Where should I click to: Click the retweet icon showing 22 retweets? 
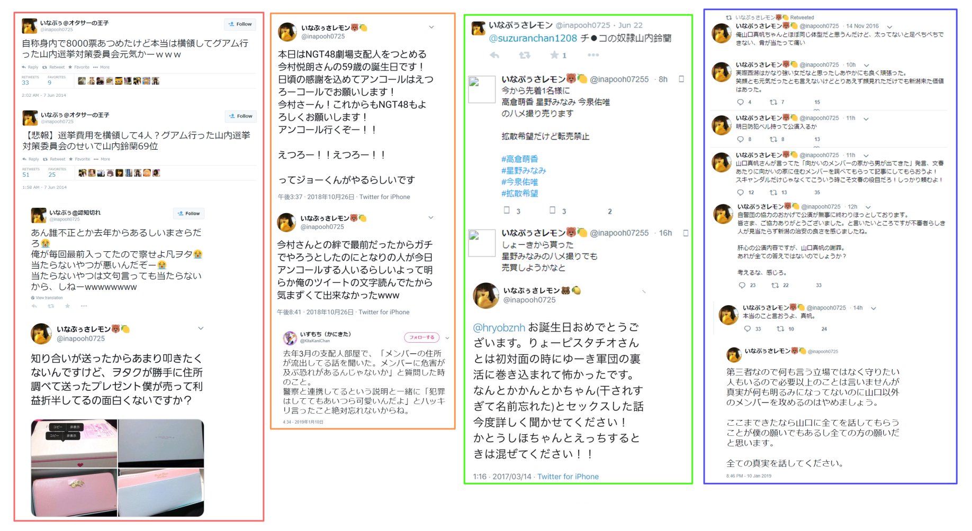pyautogui.click(x=775, y=285)
